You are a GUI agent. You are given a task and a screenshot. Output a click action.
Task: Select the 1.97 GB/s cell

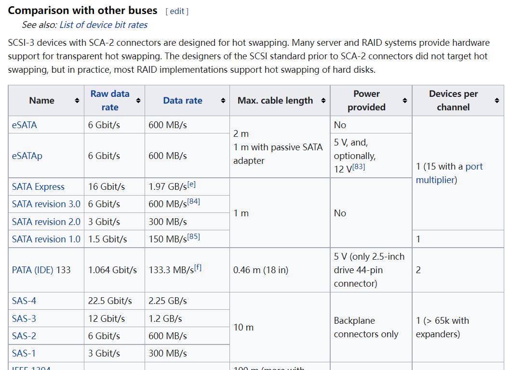(x=188, y=186)
